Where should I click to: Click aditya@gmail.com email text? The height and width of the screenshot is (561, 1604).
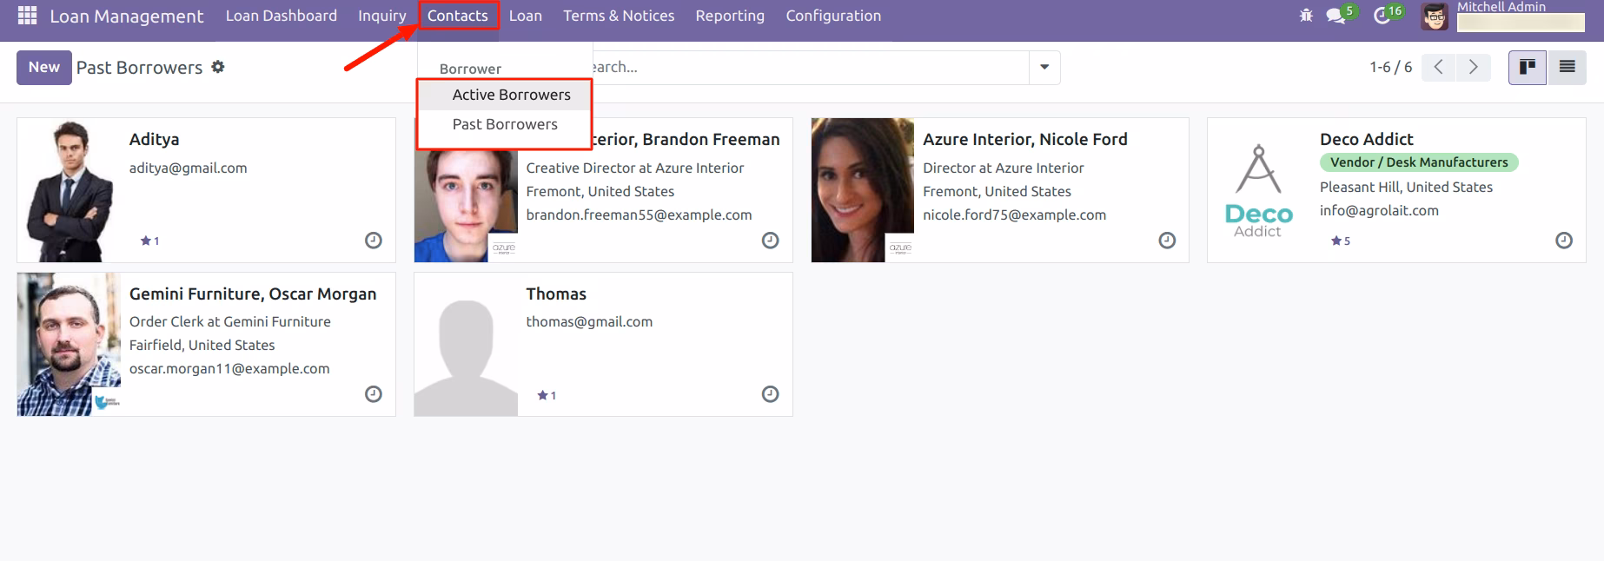(x=189, y=168)
